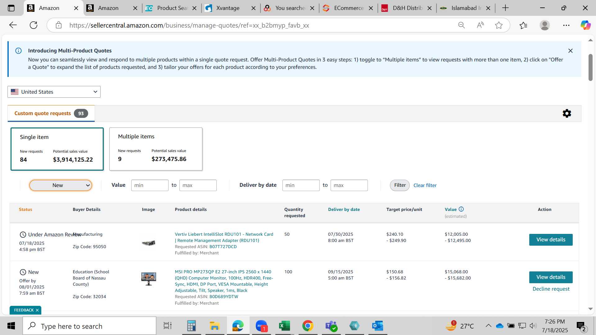Open Microsoft Teams from taskbar
596x335 pixels.
coord(331,326)
